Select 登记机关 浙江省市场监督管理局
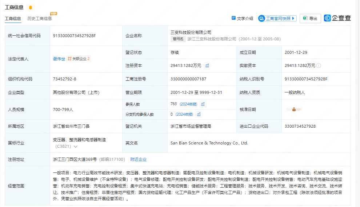Viewport: 360px width, 207px height. (191, 126)
